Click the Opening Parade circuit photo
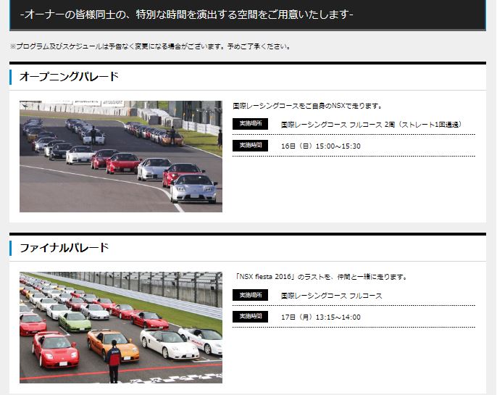The width and height of the screenshot is (497, 395). [120, 157]
